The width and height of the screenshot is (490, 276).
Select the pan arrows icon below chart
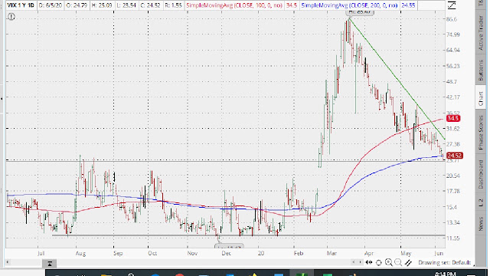click(x=369, y=262)
